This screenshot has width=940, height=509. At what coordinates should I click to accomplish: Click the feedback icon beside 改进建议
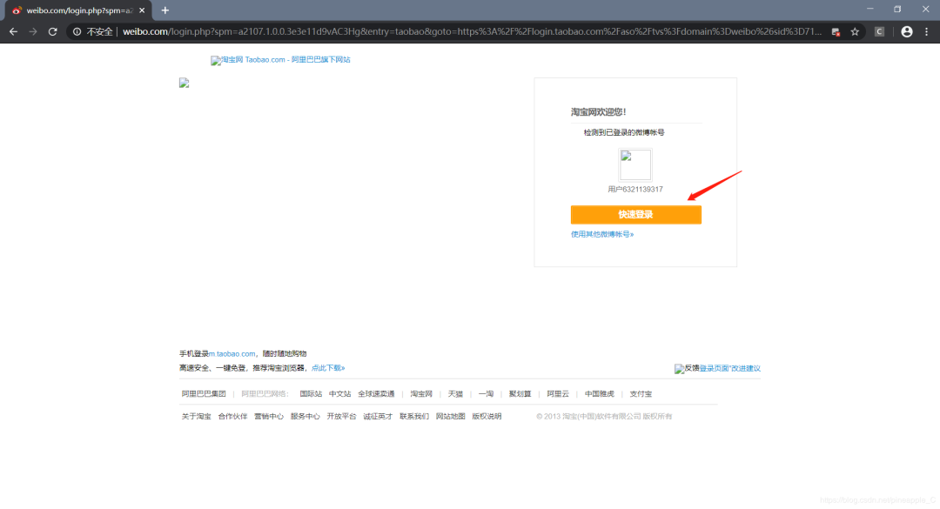[x=681, y=368]
